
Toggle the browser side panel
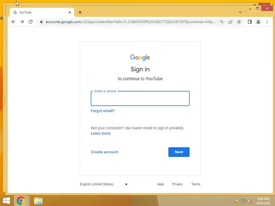click(x=249, y=22)
